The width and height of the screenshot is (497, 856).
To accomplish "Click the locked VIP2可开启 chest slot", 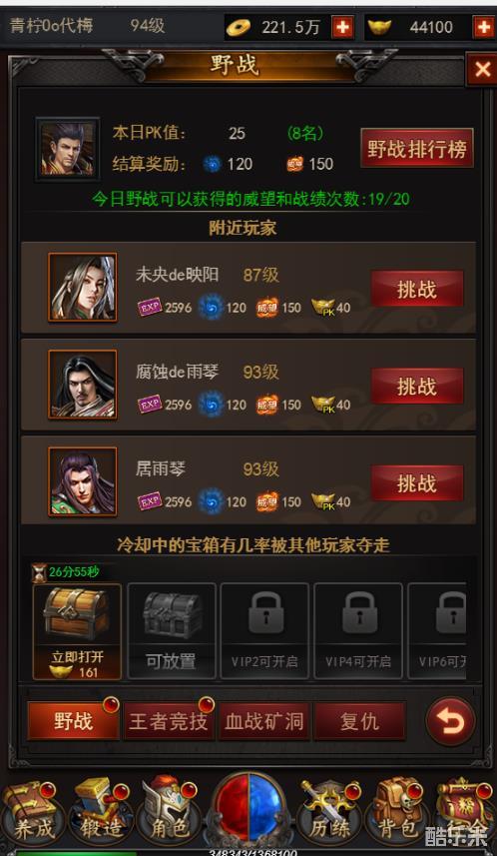I will tap(265, 631).
